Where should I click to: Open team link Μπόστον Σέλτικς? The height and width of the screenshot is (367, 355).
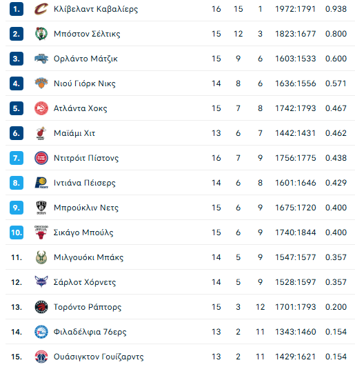click(x=87, y=34)
